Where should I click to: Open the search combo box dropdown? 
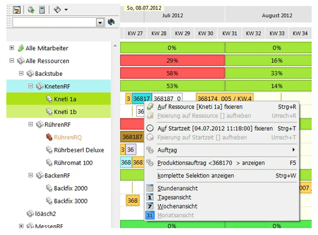[100, 23]
